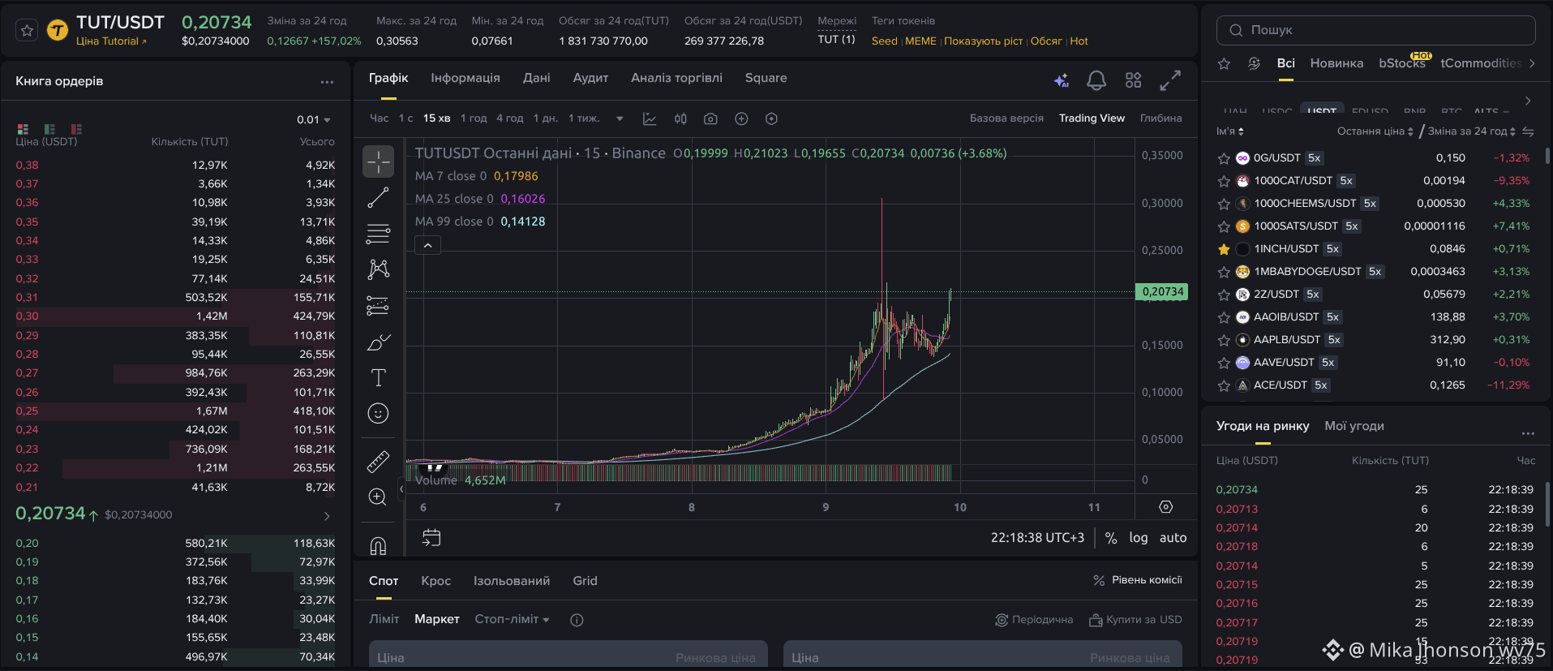The image size is (1553, 671).
Task: Sort pairs by Ім'я column
Action: point(1229,131)
